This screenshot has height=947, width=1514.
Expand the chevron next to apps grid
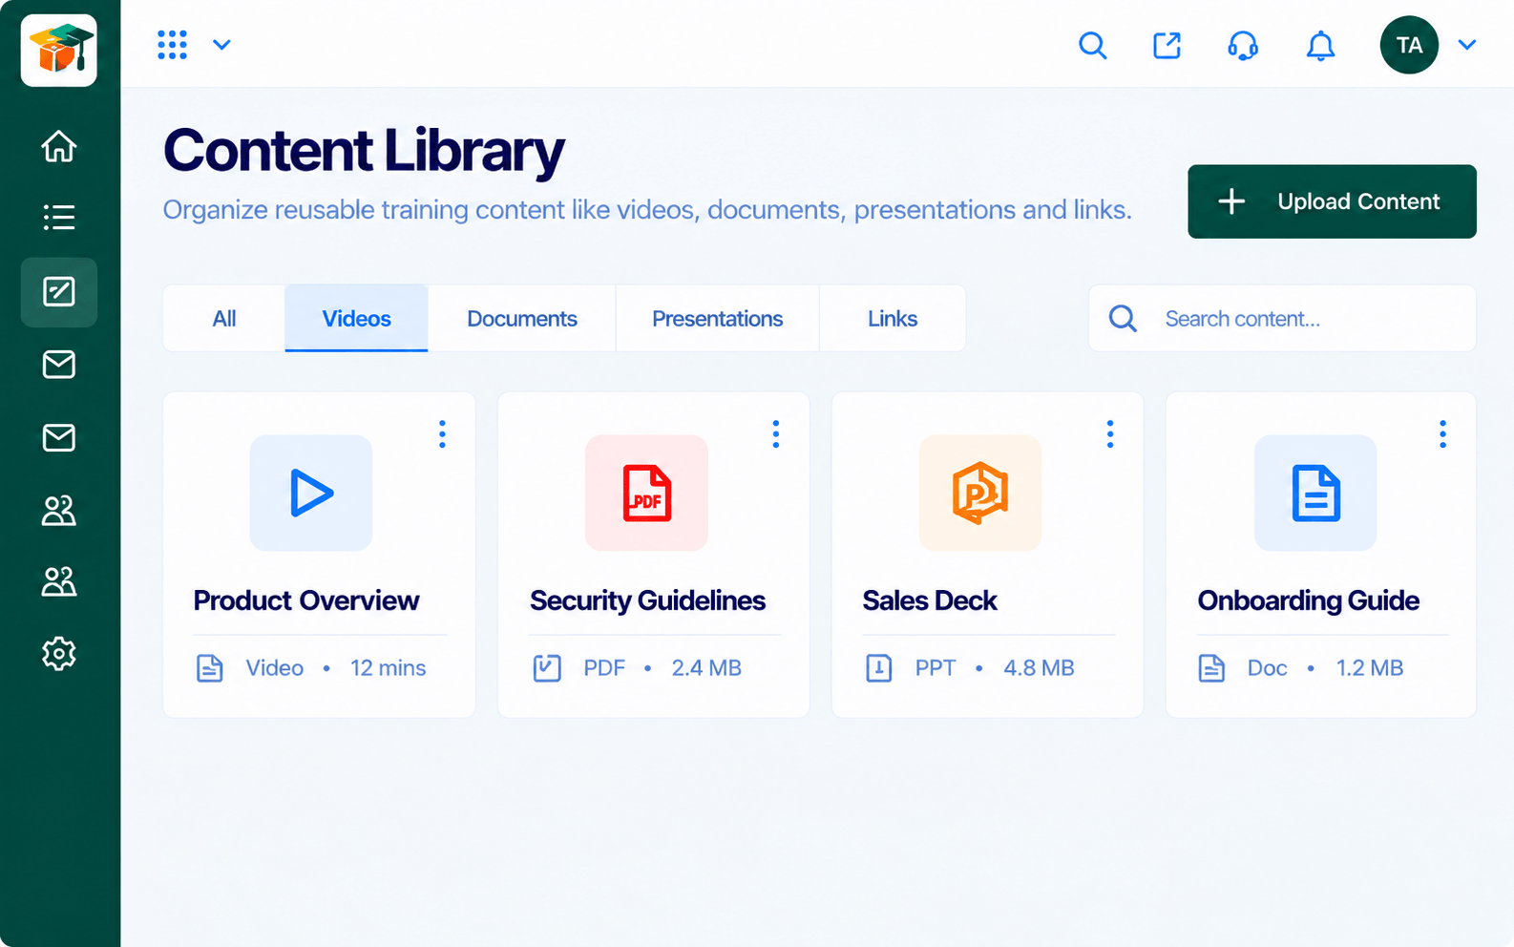click(x=221, y=45)
